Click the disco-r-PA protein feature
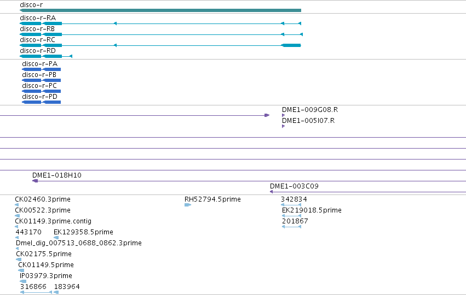This screenshot has width=466, height=295. coord(41,69)
